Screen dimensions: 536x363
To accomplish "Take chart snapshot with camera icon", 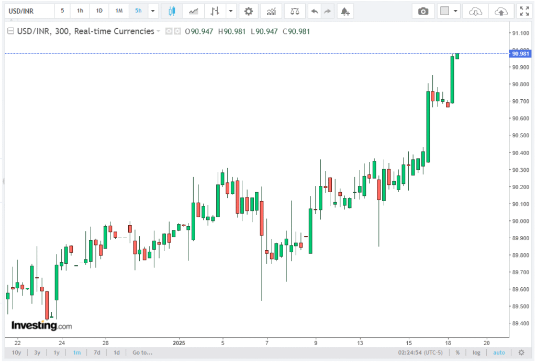I will tap(423, 11).
